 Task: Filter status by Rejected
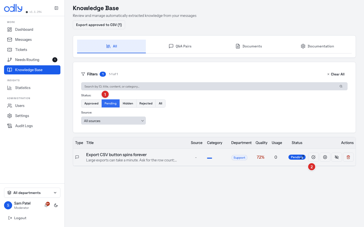pyautogui.click(x=146, y=103)
